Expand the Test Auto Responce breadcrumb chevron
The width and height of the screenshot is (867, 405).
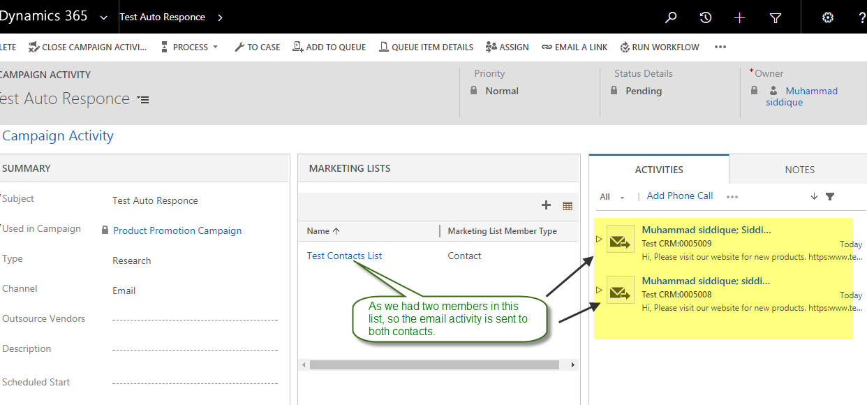[220, 17]
